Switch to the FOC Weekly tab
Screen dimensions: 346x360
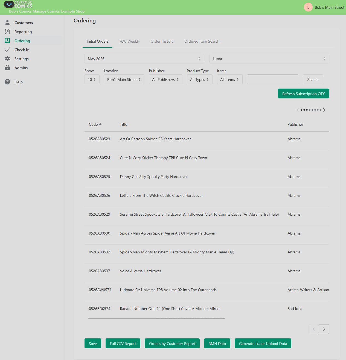click(x=129, y=41)
